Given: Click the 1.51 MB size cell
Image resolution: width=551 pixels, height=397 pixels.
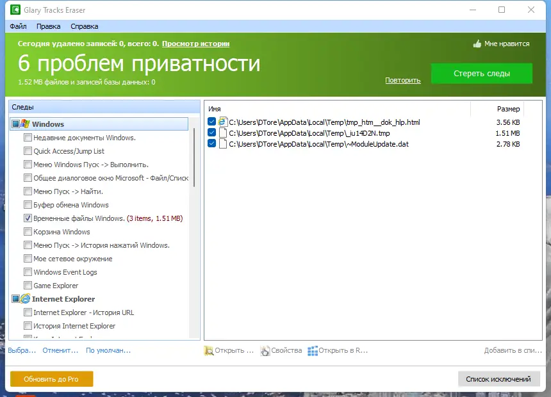Looking at the screenshot, I should [x=508, y=133].
